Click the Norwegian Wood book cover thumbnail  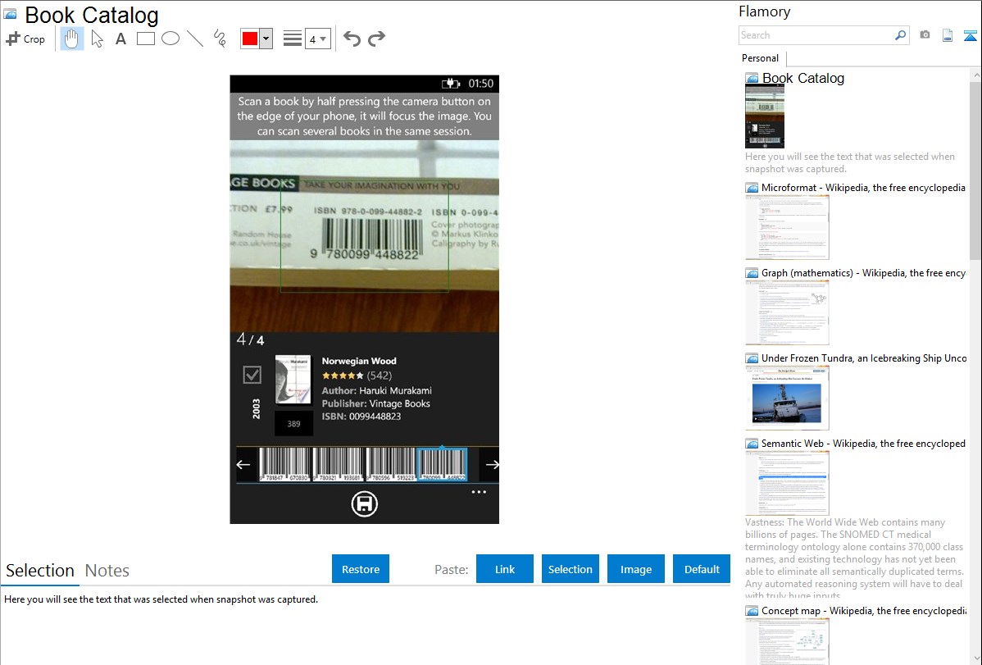[x=293, y=379]
